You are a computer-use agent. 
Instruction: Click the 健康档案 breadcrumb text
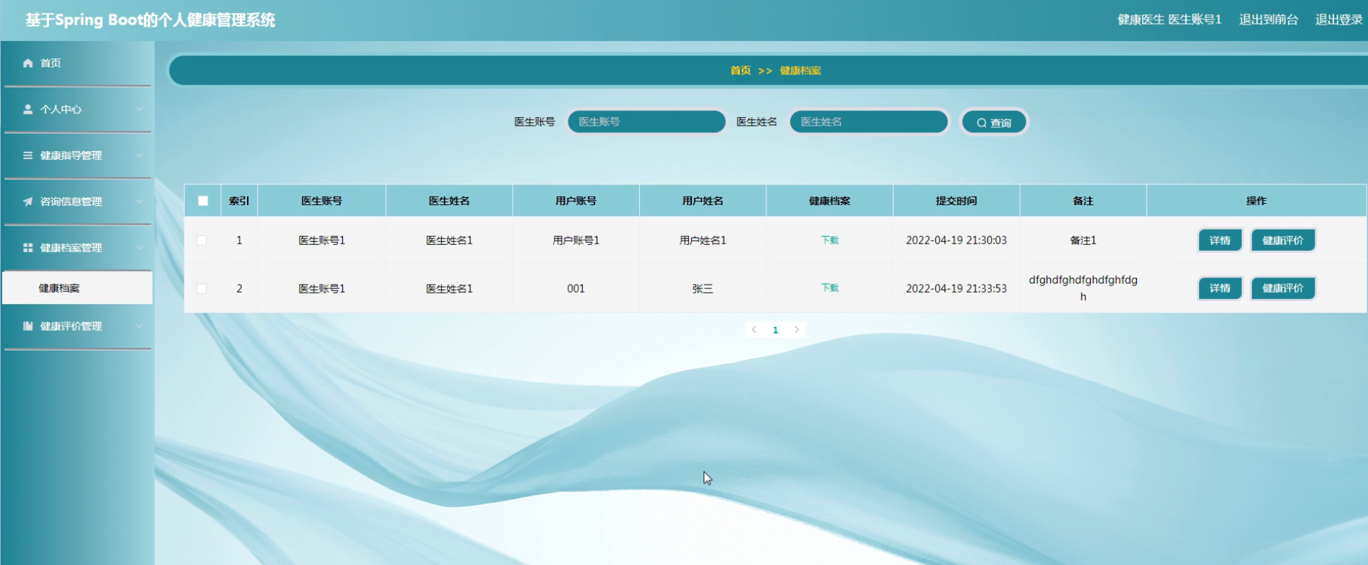800,70
